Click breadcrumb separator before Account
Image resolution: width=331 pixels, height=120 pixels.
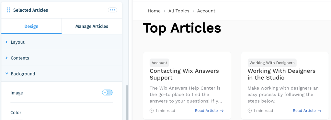coord(193,11)
